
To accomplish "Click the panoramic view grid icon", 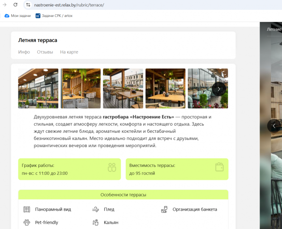I will click(27, 209).
